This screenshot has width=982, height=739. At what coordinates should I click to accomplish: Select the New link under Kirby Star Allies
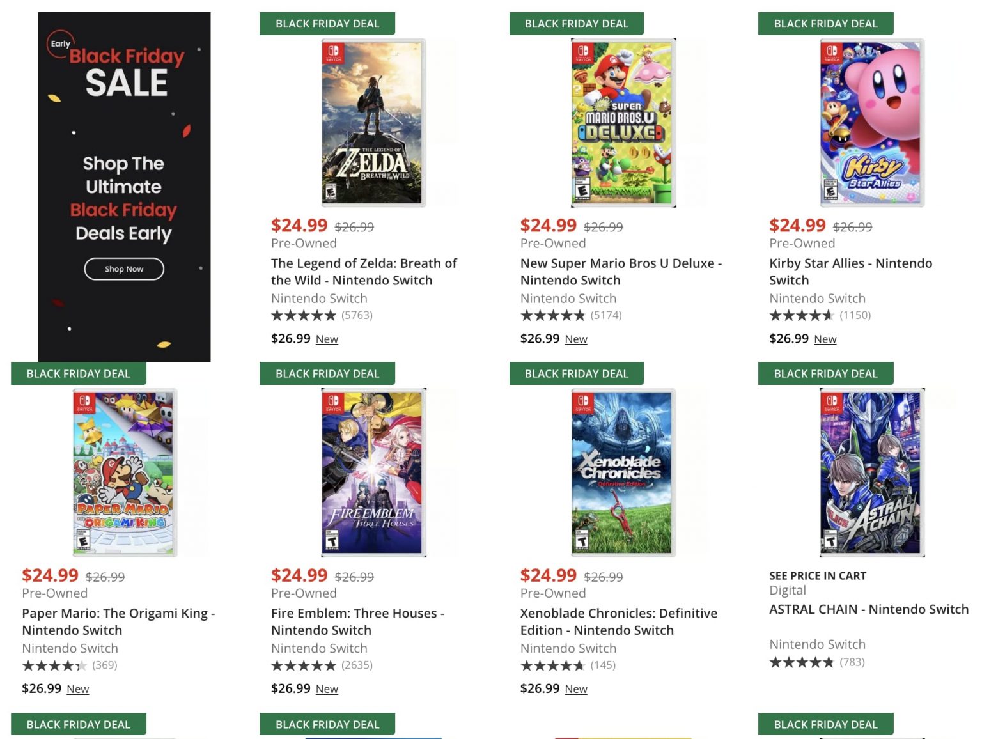coord(825,339)
